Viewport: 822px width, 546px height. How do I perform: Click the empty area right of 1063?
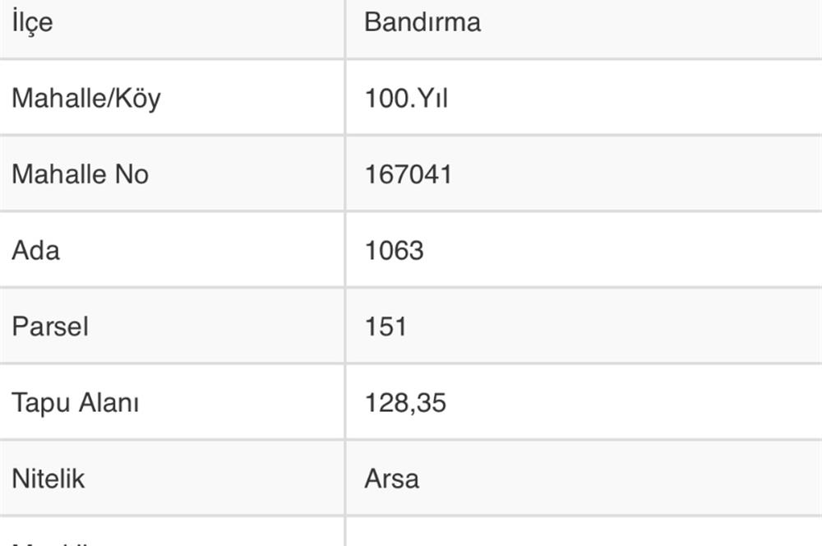click(x=624, y=250)
